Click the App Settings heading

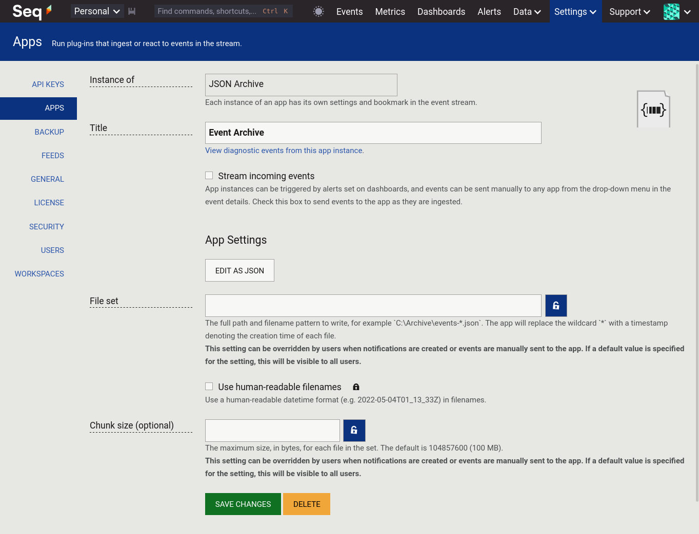236,240
